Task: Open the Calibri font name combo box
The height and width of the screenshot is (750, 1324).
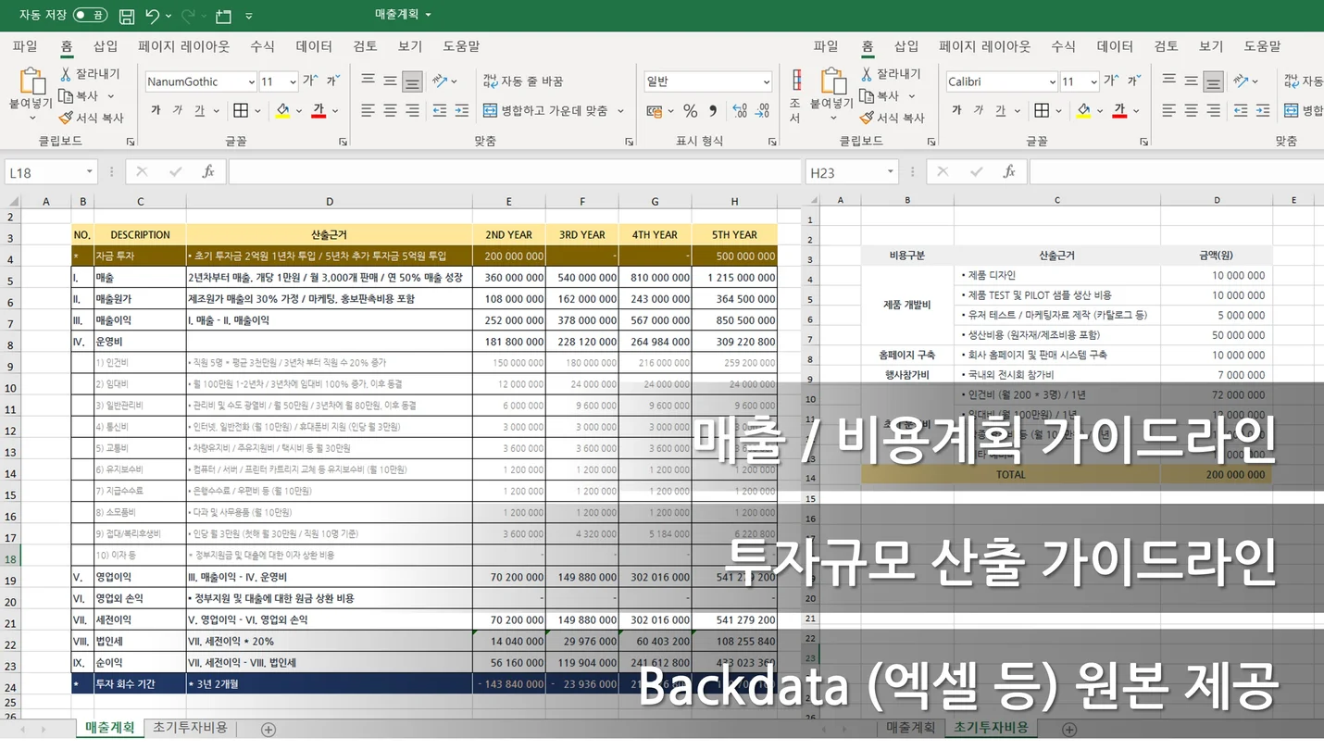Action: click(x=1001, y=81)
